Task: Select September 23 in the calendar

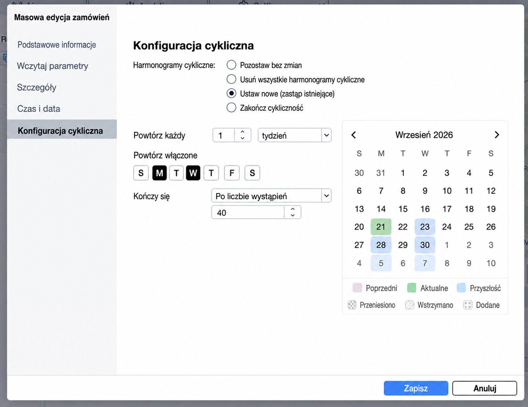Action: click(x=425, y=227)
